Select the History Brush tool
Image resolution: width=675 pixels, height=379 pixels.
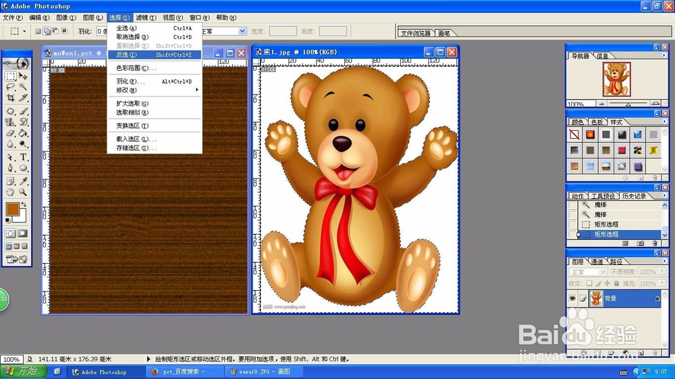pos(23,122)
